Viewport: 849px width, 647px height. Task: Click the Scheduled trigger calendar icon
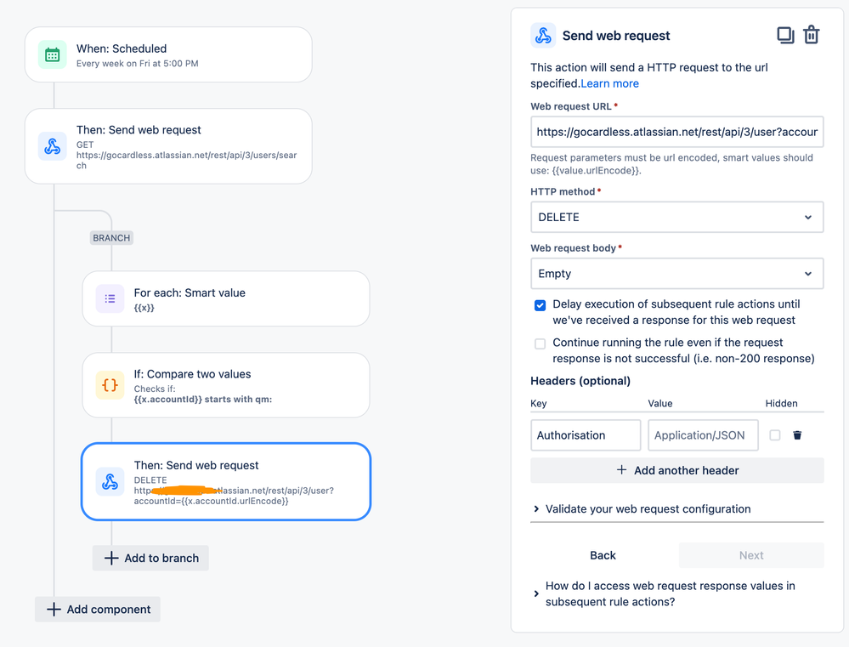coord(53,54)
